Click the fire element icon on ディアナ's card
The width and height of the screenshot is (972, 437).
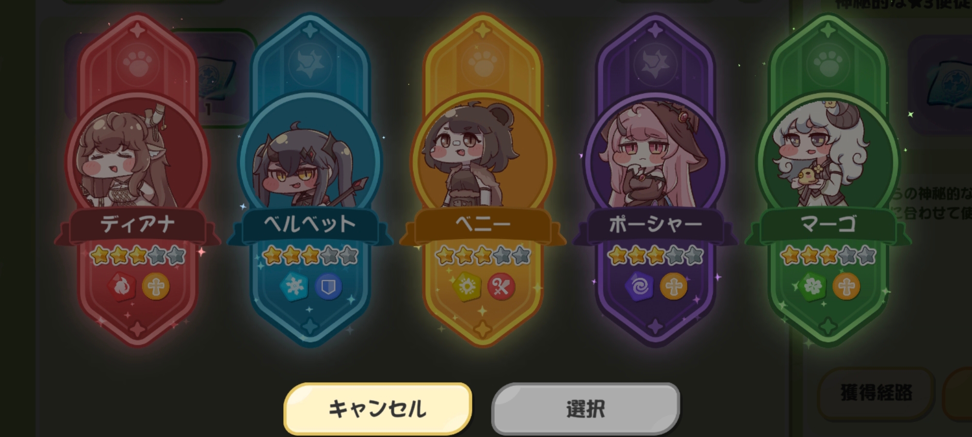coord(122,287)
